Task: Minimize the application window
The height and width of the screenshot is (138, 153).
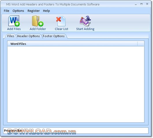Action: (136, 4)
